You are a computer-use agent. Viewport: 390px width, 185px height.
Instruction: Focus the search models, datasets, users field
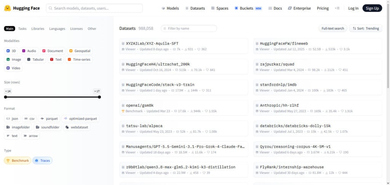[94, 8]
